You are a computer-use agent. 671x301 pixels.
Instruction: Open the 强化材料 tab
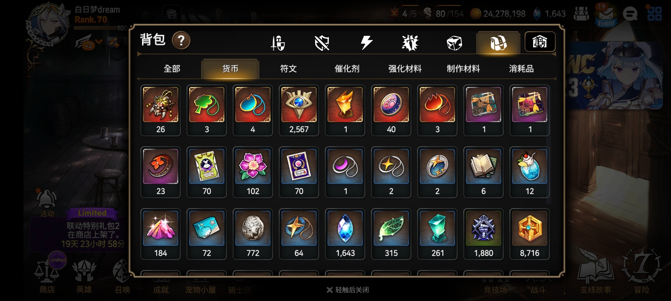coord(405,69)
